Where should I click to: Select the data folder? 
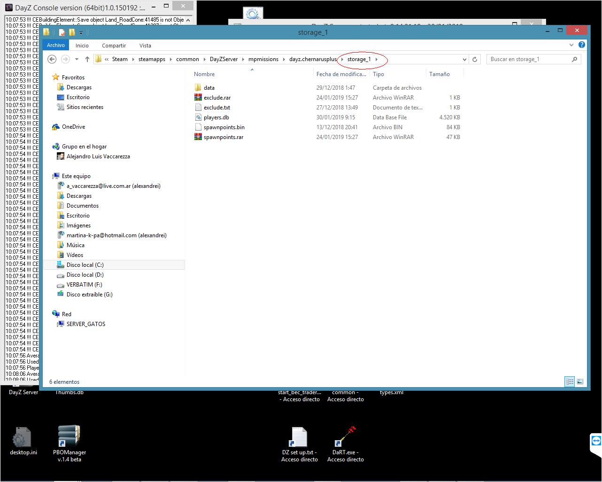click(209, 88)
